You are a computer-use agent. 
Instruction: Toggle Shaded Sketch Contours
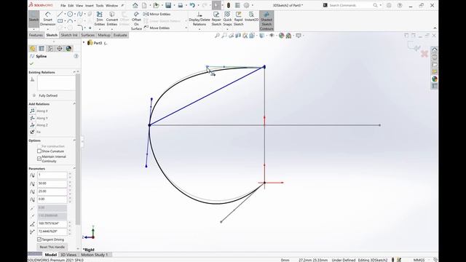(266, 21)
